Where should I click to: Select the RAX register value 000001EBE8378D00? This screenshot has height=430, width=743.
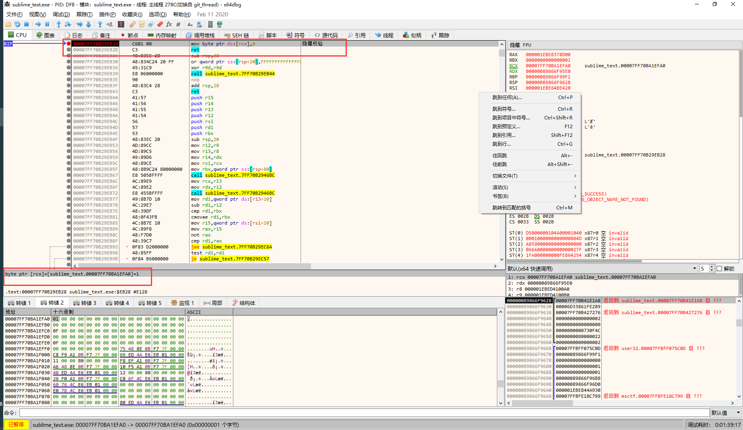(x=548, y=55)
